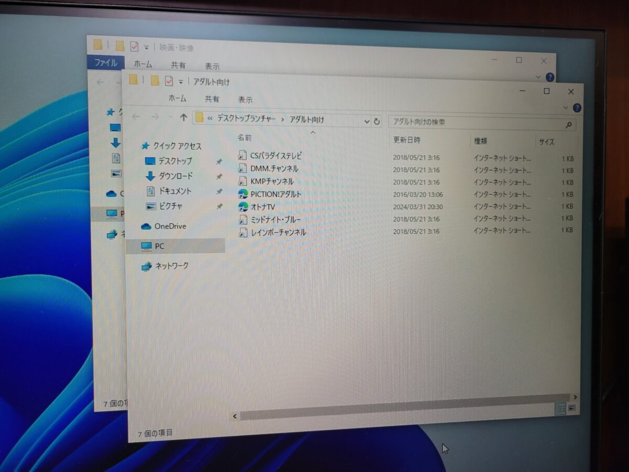Click the shortcut icon of レインボーチャンネル
This screenshot has height=472, width=629.
[242, 232]
